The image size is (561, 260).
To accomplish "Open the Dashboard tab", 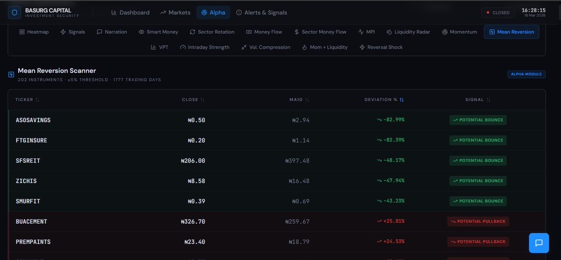I will (x=130, y=13).
